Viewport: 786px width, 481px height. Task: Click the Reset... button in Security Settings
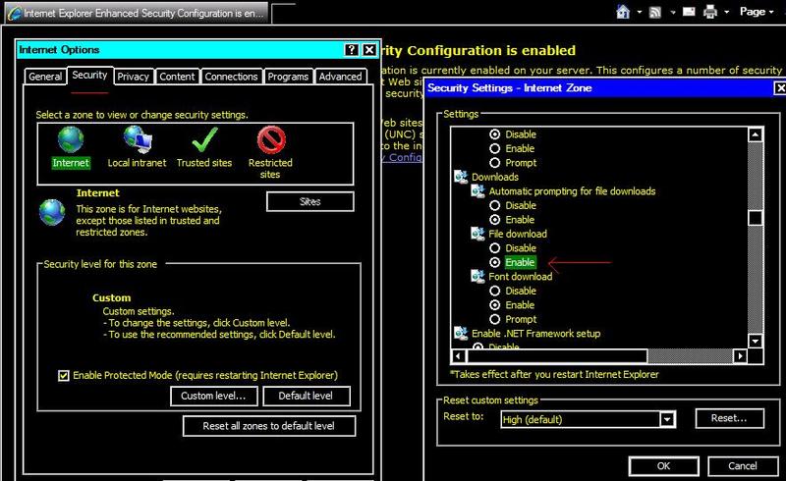click(730, 418)
